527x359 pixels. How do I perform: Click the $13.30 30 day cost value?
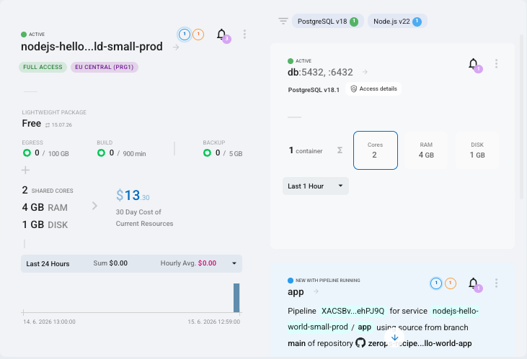pyautogui.click(x=133, y=195)
